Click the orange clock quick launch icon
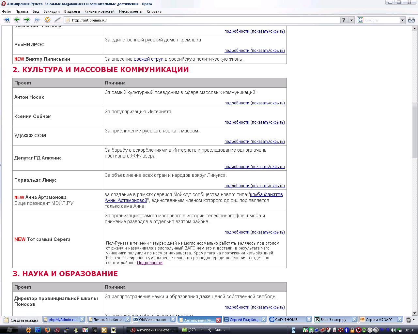This screenshot has height=334, width=418. (104, 330)
